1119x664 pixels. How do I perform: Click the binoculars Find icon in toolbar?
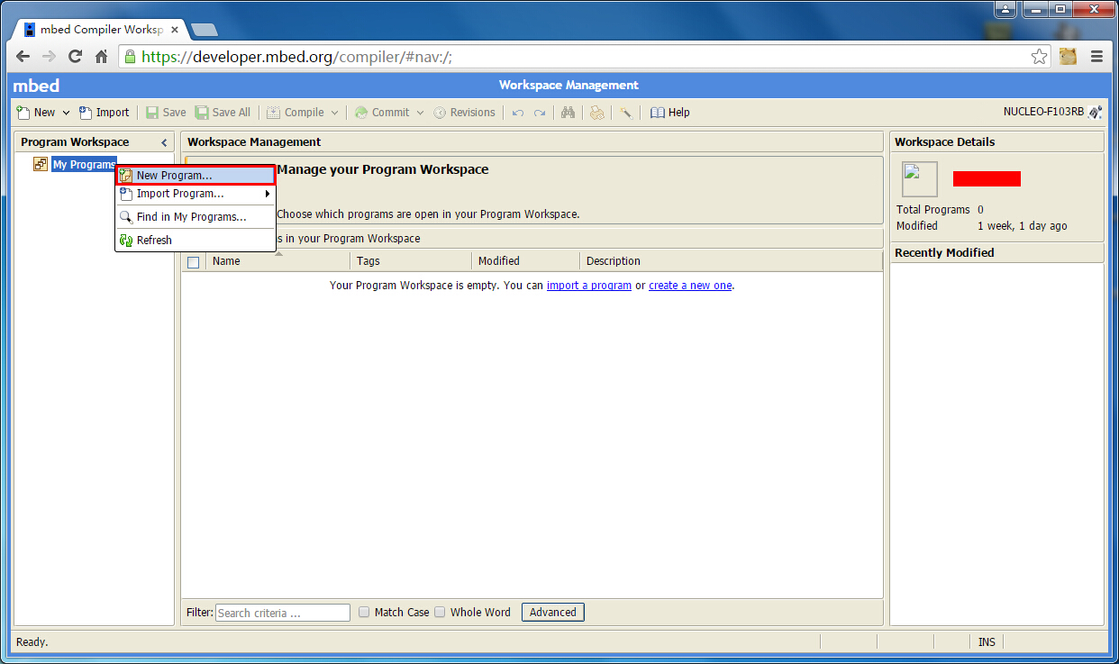(x=568, y=113)
